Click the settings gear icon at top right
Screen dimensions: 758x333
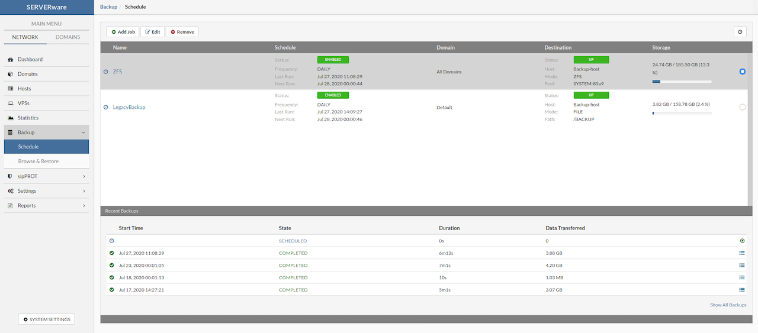[740, 32]
